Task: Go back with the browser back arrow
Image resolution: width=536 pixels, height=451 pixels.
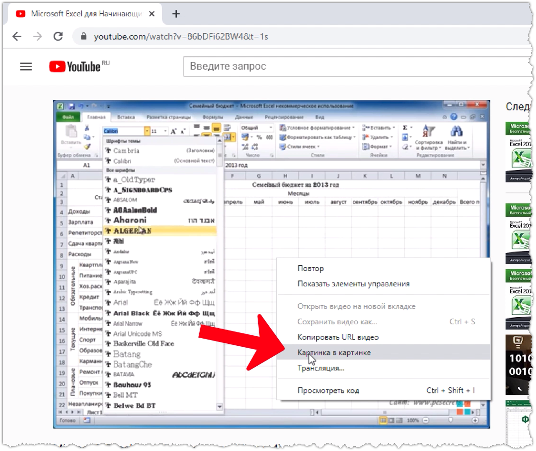Action: [16, 36]
